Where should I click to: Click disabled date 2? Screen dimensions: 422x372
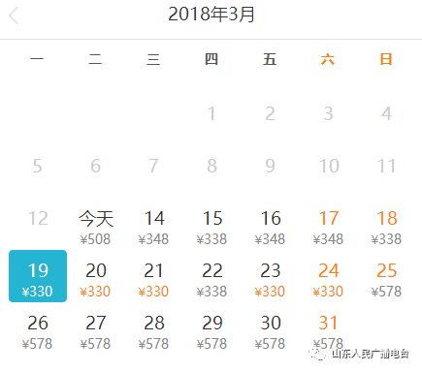point(270,113)
